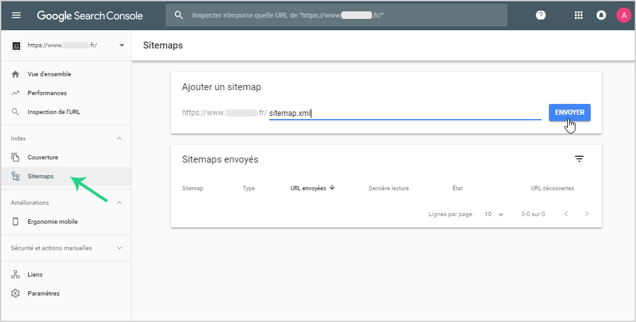
Task: Click the search magnifier icon in URL bar
Action: tap(178, 15)
